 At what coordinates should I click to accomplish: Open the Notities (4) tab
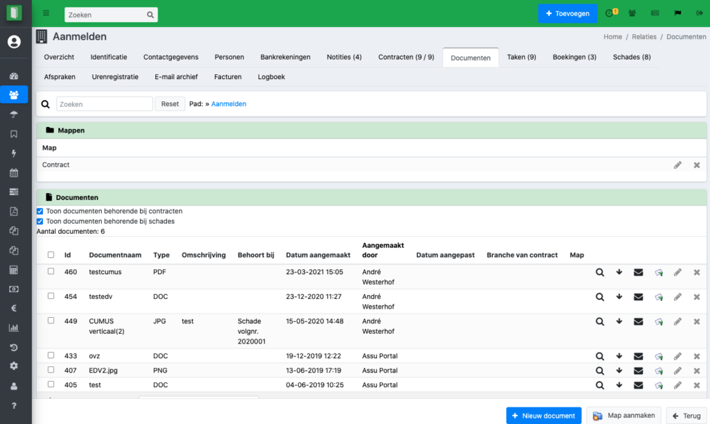[x=344, y=57]
